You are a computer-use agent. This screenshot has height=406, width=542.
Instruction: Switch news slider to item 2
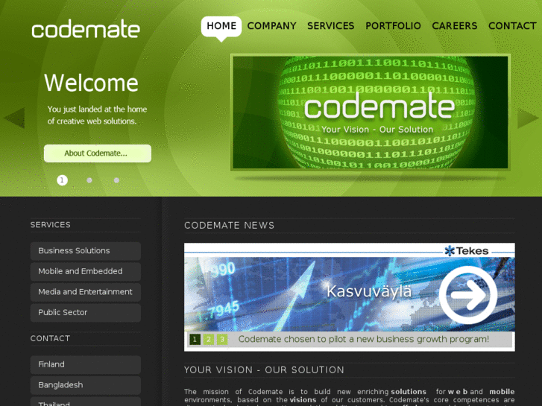pos(209,339)
